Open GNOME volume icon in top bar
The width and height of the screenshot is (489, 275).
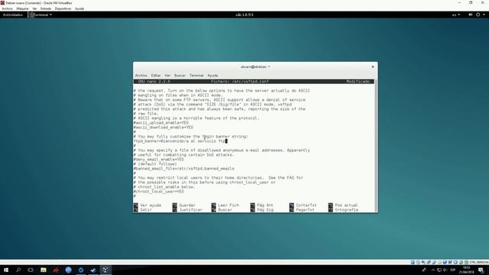[x=471, y=15]
